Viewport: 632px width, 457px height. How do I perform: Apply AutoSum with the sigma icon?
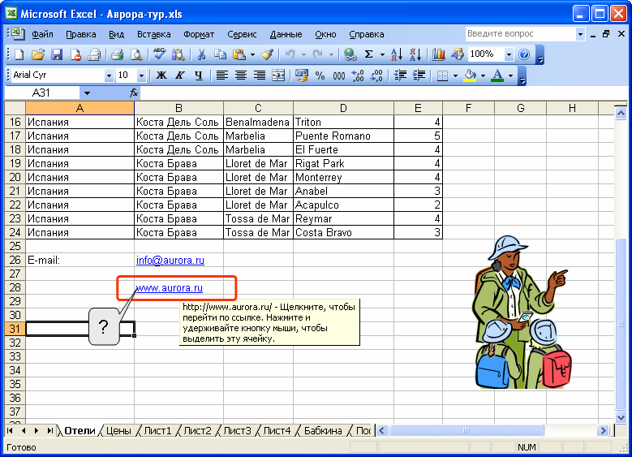click(368, 54)
